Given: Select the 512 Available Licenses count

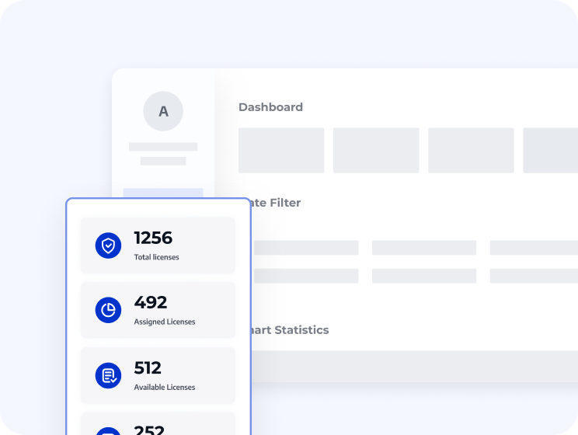Looking at the screenshot, I should point(148,367).
